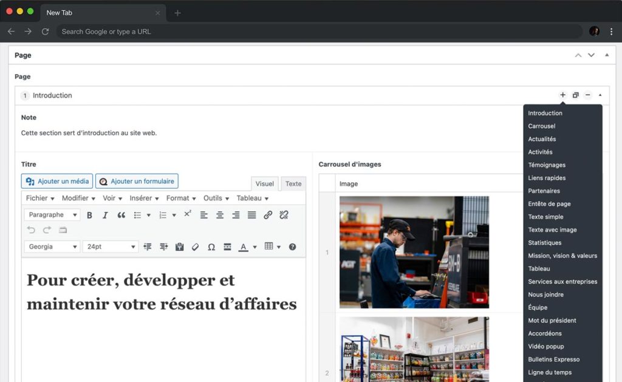Align text to center
Viewport: 622px width, 382px height.
(220, 215)
